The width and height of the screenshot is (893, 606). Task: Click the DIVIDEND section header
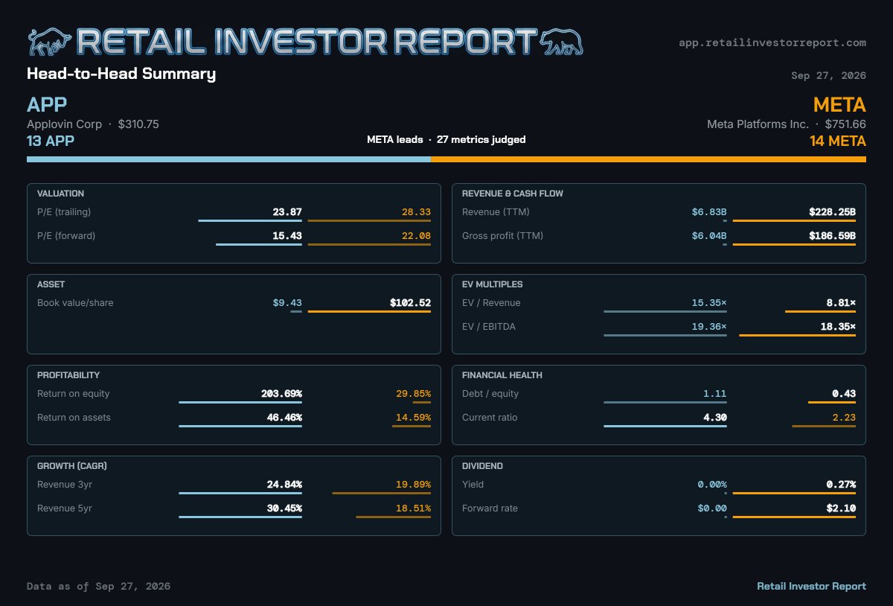pos(482,466)
